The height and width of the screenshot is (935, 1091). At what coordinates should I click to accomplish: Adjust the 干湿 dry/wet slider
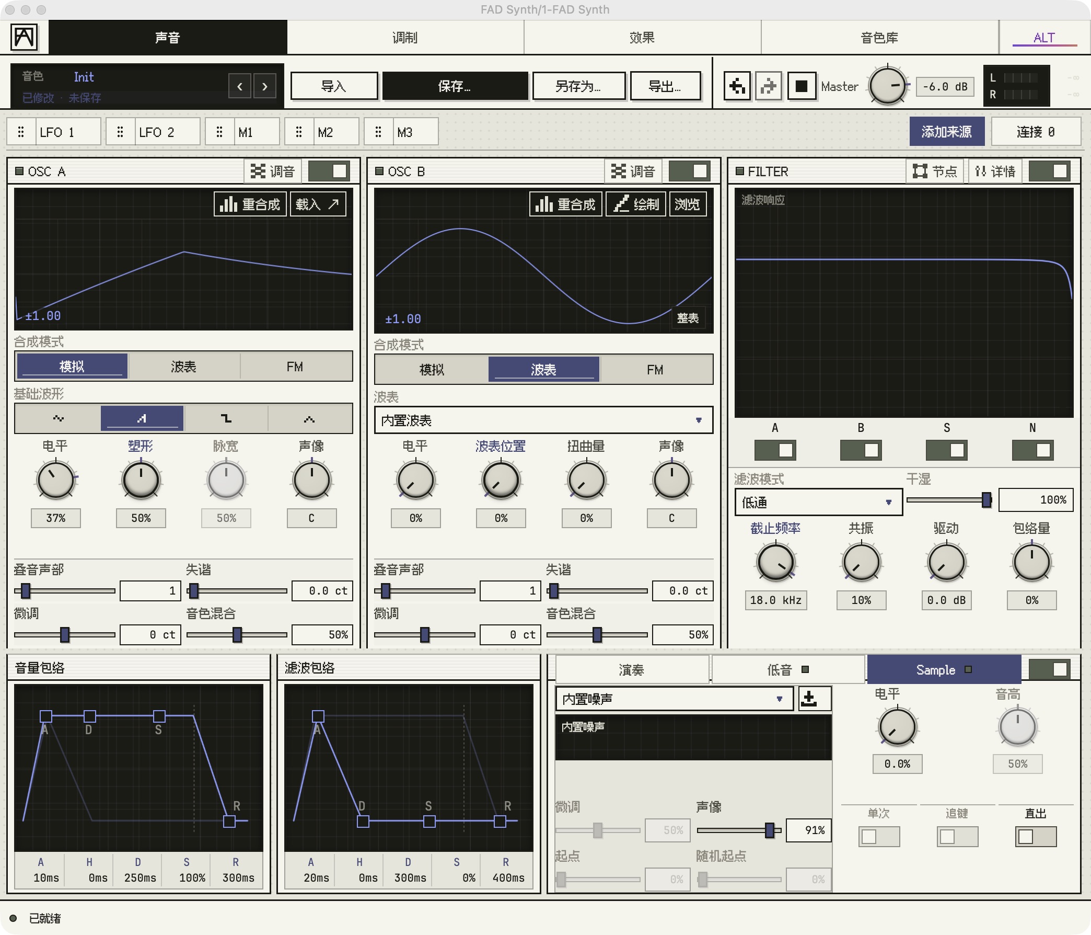949,499
